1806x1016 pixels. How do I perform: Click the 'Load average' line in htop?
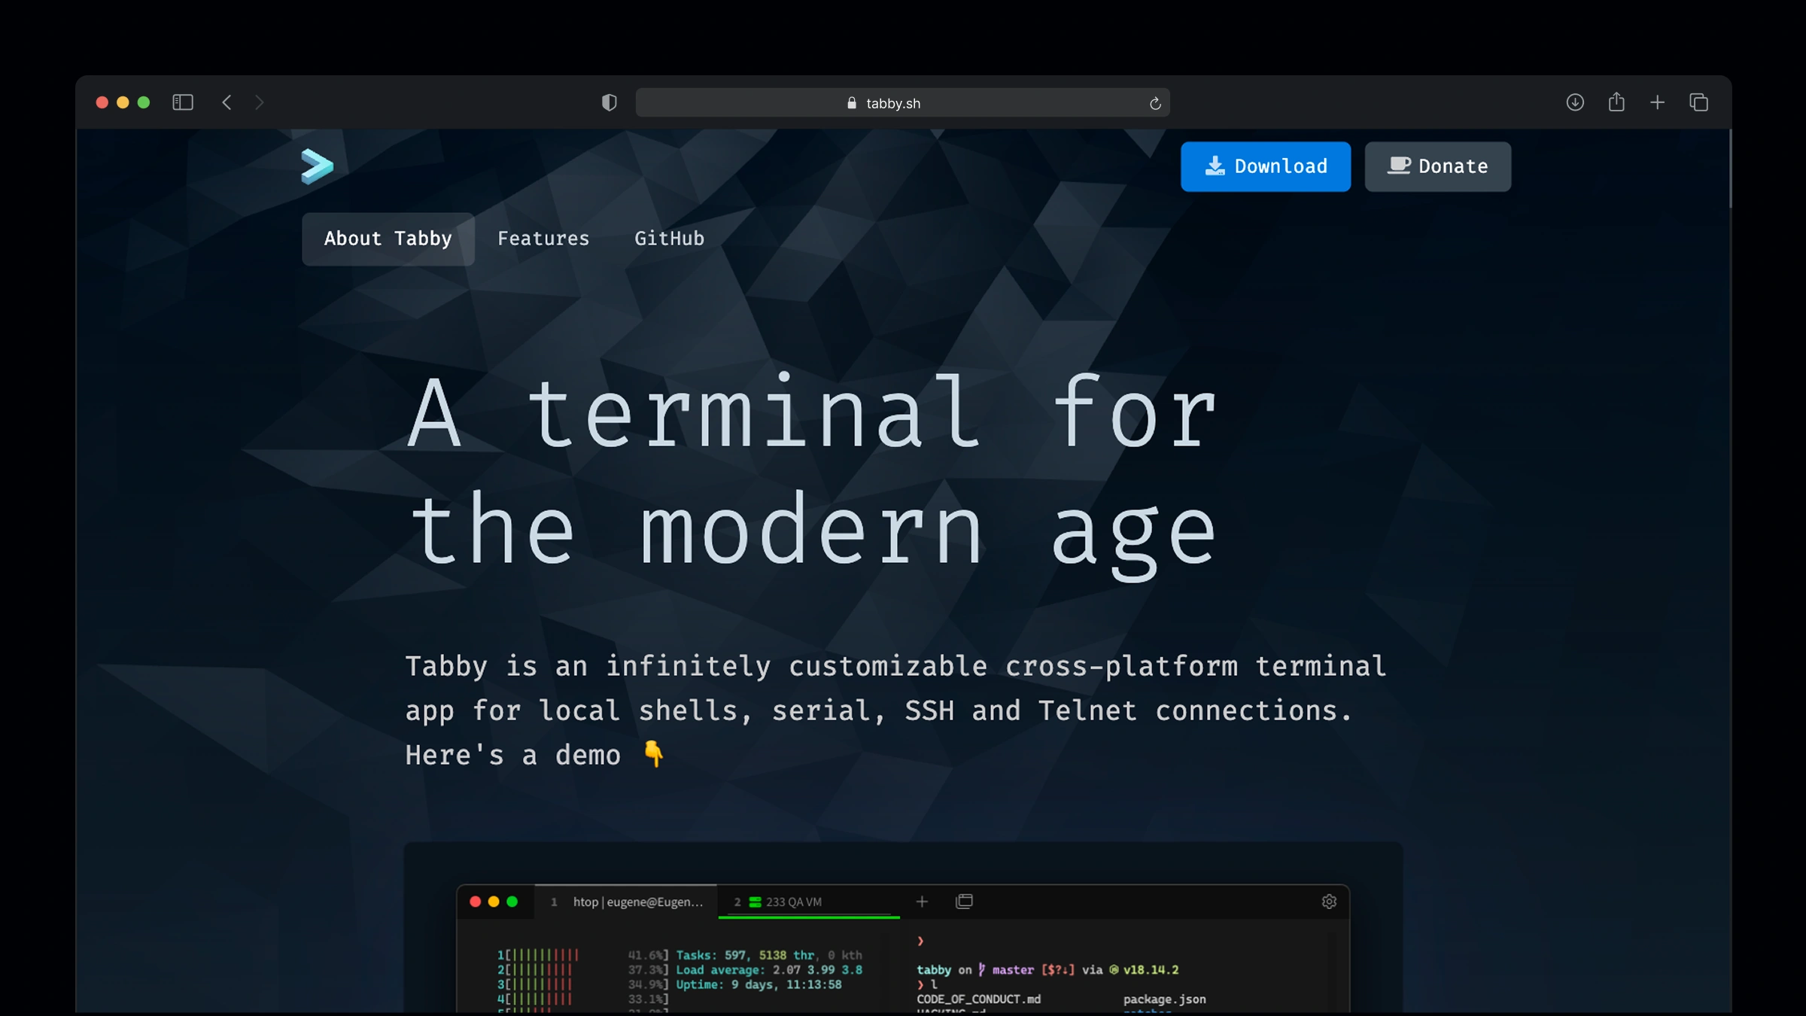769,970
